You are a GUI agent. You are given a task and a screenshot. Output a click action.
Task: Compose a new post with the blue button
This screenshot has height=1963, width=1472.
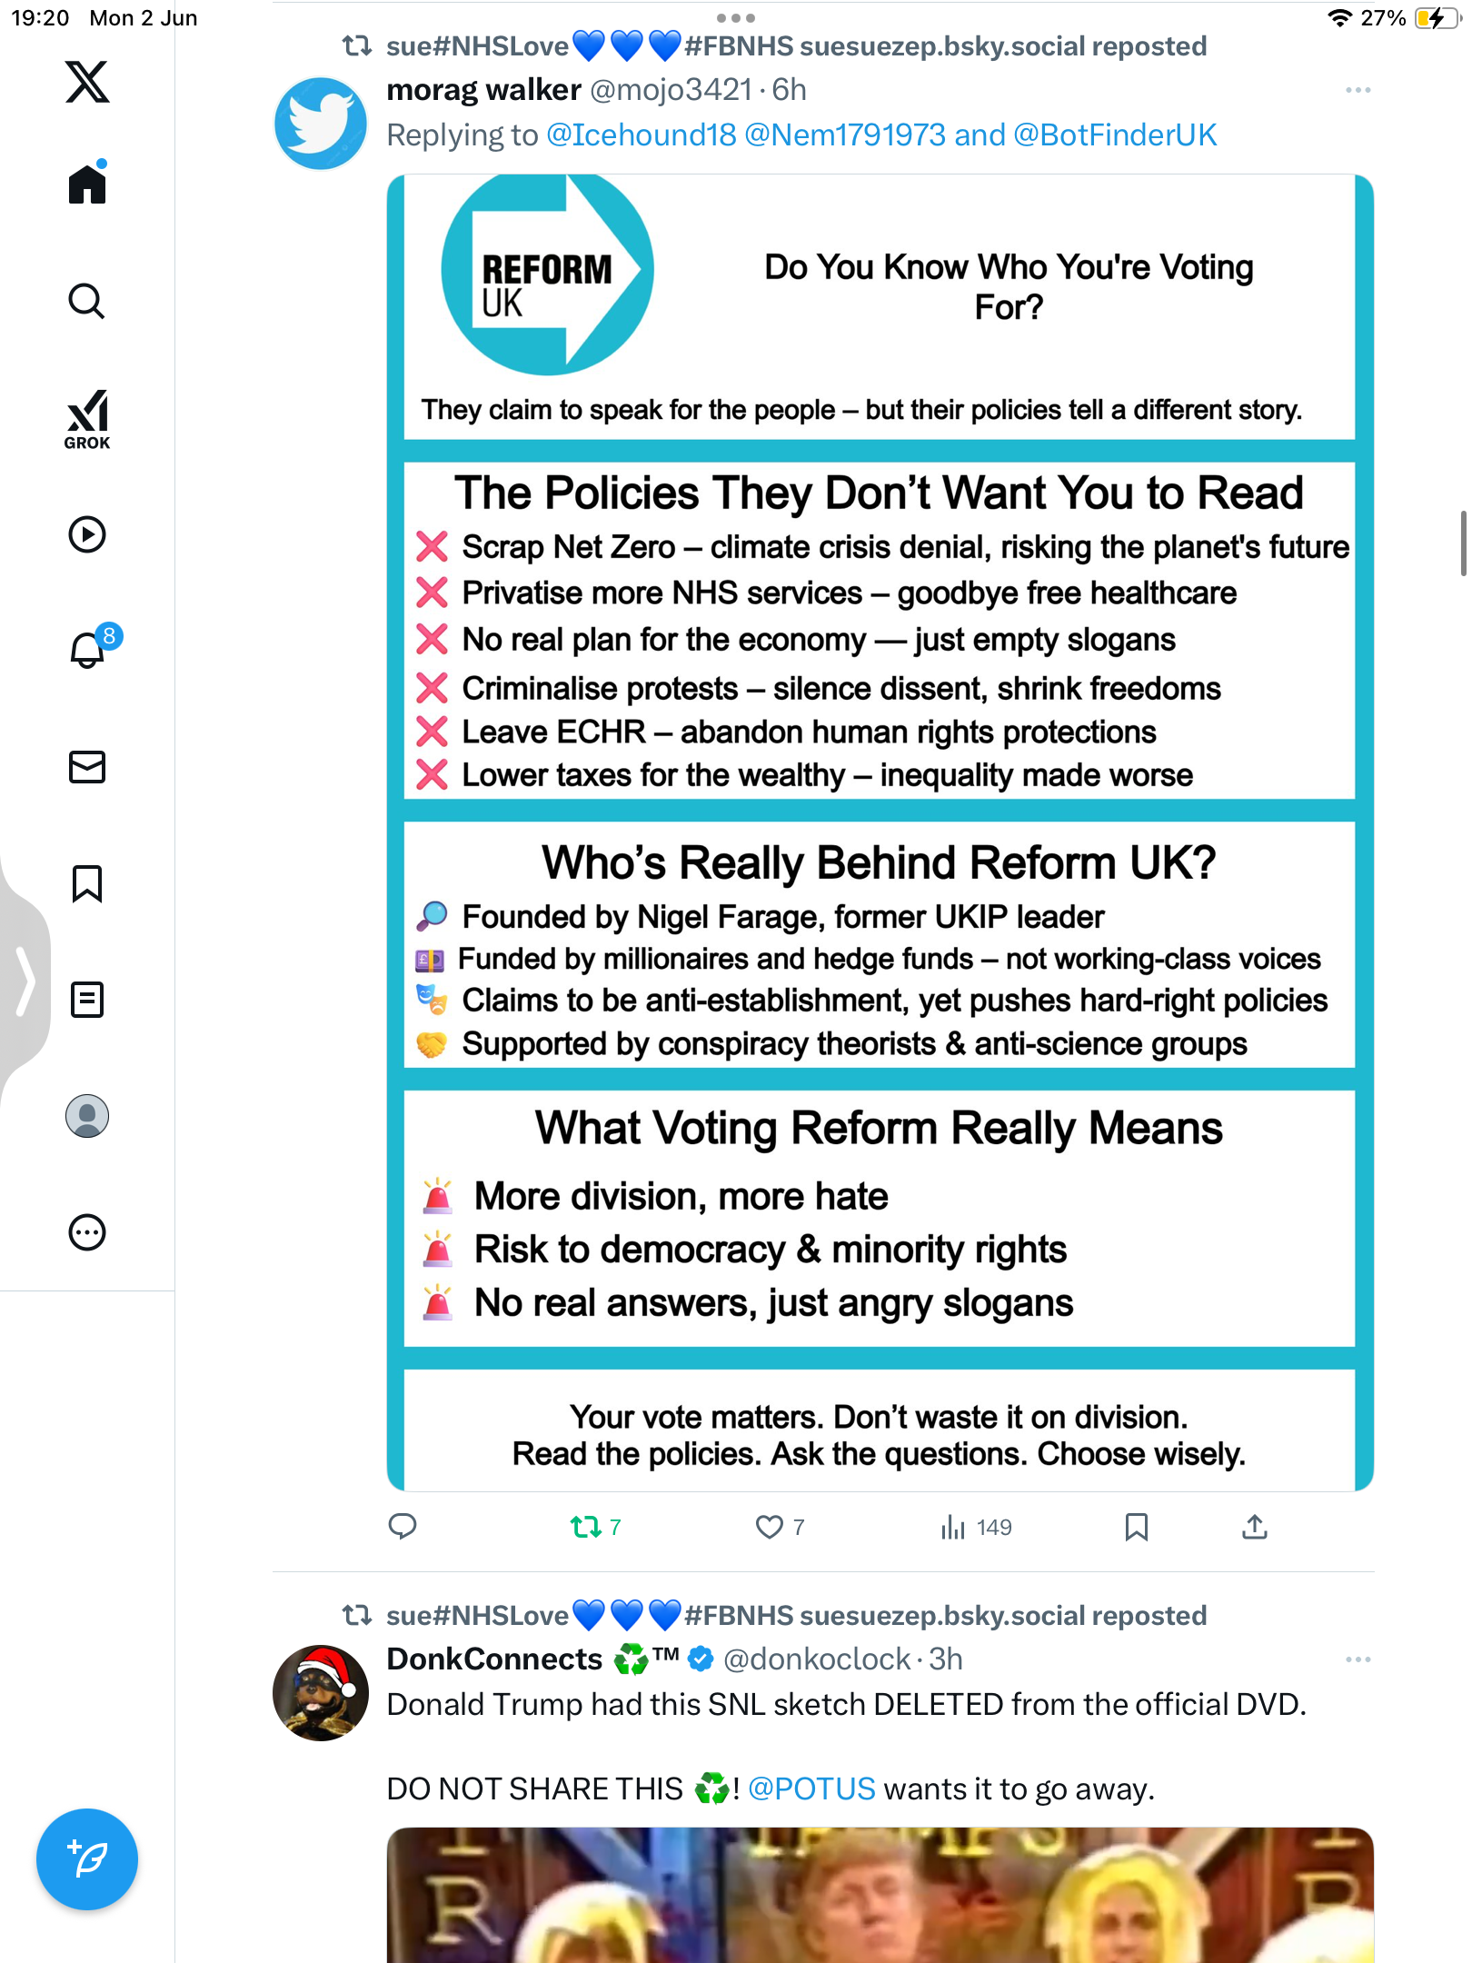[87, 1859]
